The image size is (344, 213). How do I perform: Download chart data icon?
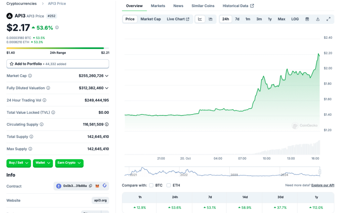click(318, 19)
